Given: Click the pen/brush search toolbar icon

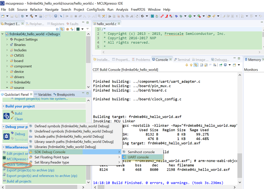Looking at the screenshot, I should [214, 16].
